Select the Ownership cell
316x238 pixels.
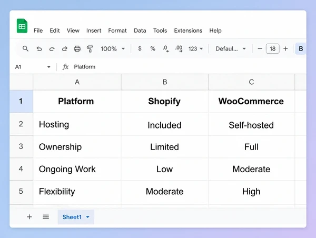[x=77, y=147]
